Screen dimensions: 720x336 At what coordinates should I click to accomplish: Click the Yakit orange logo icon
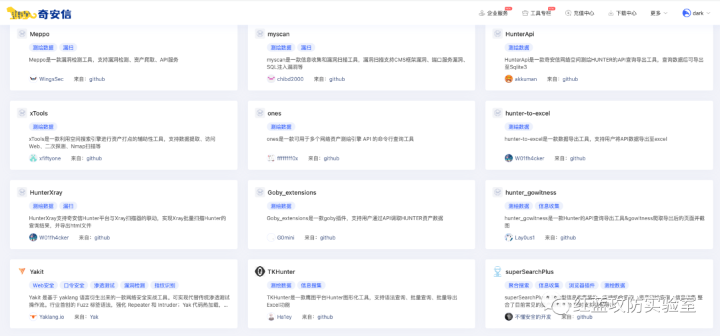(22, 271)
